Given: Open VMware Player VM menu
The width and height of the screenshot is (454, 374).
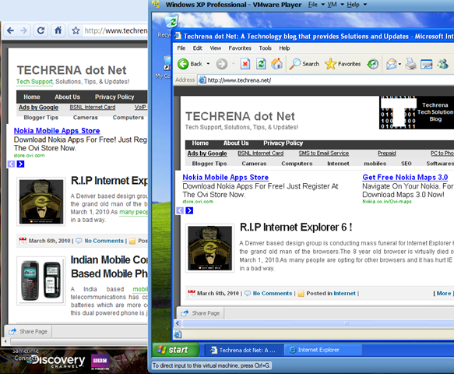Looking at the screenshot, I should (336, 5).
